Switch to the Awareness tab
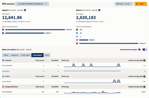Viewport: 149px width, 98px height. [x=15, y=55]
